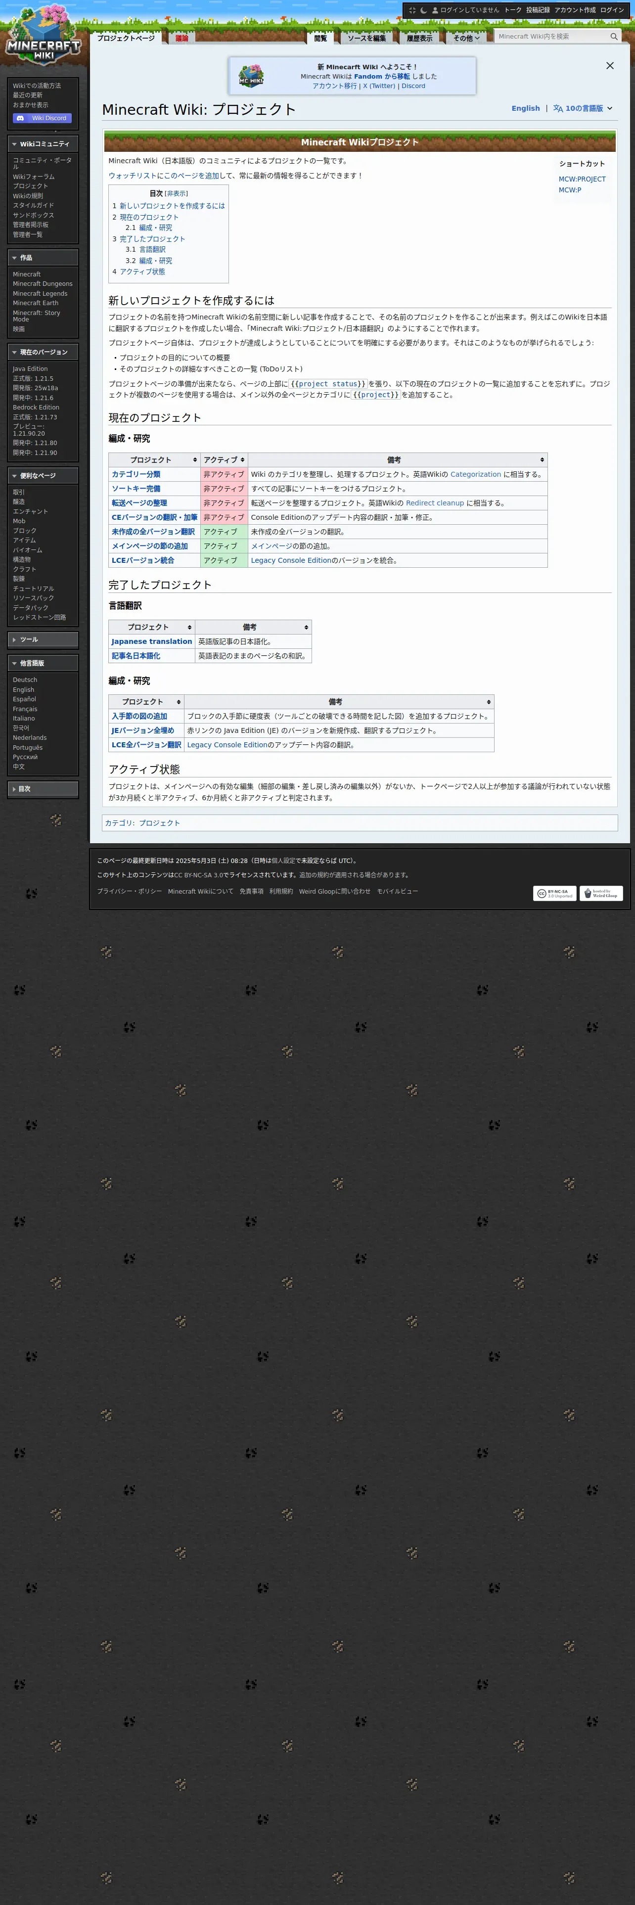This screenshot has height=1905, width=635.
Task: Click the X (Twitter) link in banner
Action: point(378,86)
